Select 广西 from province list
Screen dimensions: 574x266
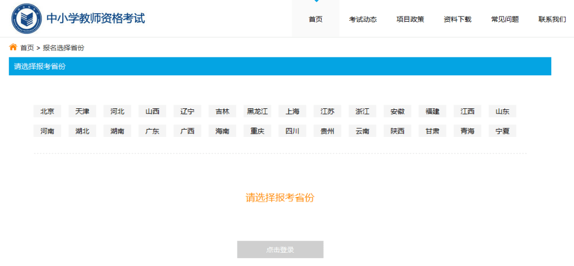188,131
